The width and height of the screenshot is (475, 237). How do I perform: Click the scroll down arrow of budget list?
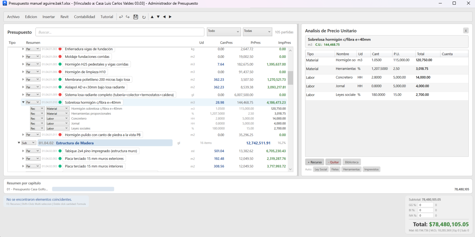click(291, 169)
